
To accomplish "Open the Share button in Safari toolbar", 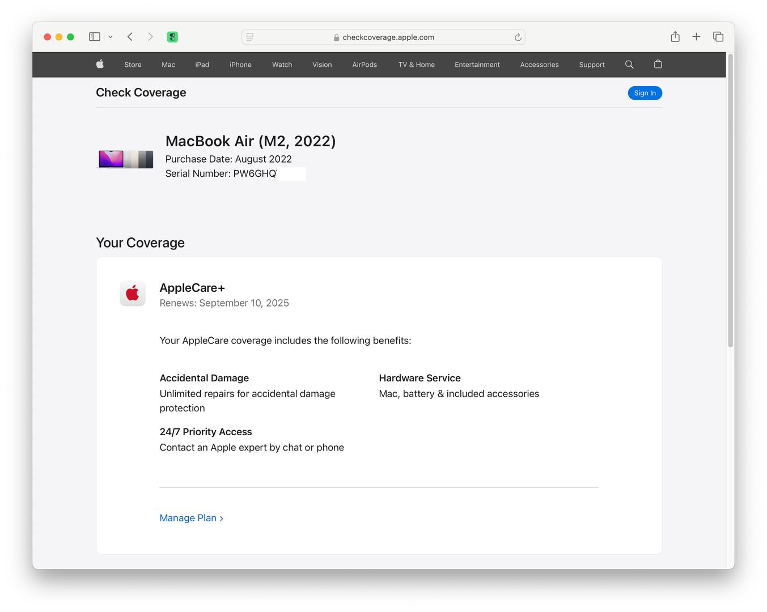I will [x=675, y=37].
